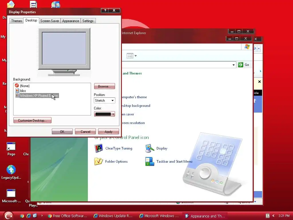Screen dimensions: 293x220
Task: Click the Windows flag logo in the Control Panel window
Action: pyautogui.click(x=247, y=47)
